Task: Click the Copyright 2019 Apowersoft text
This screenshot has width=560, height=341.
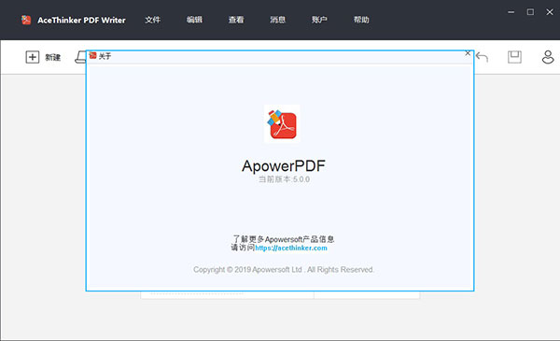Action: [x=284, y=269]
